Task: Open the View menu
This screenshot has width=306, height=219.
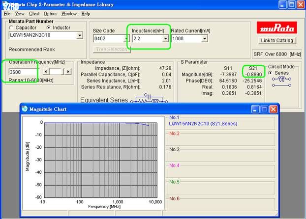Action: 20,14
